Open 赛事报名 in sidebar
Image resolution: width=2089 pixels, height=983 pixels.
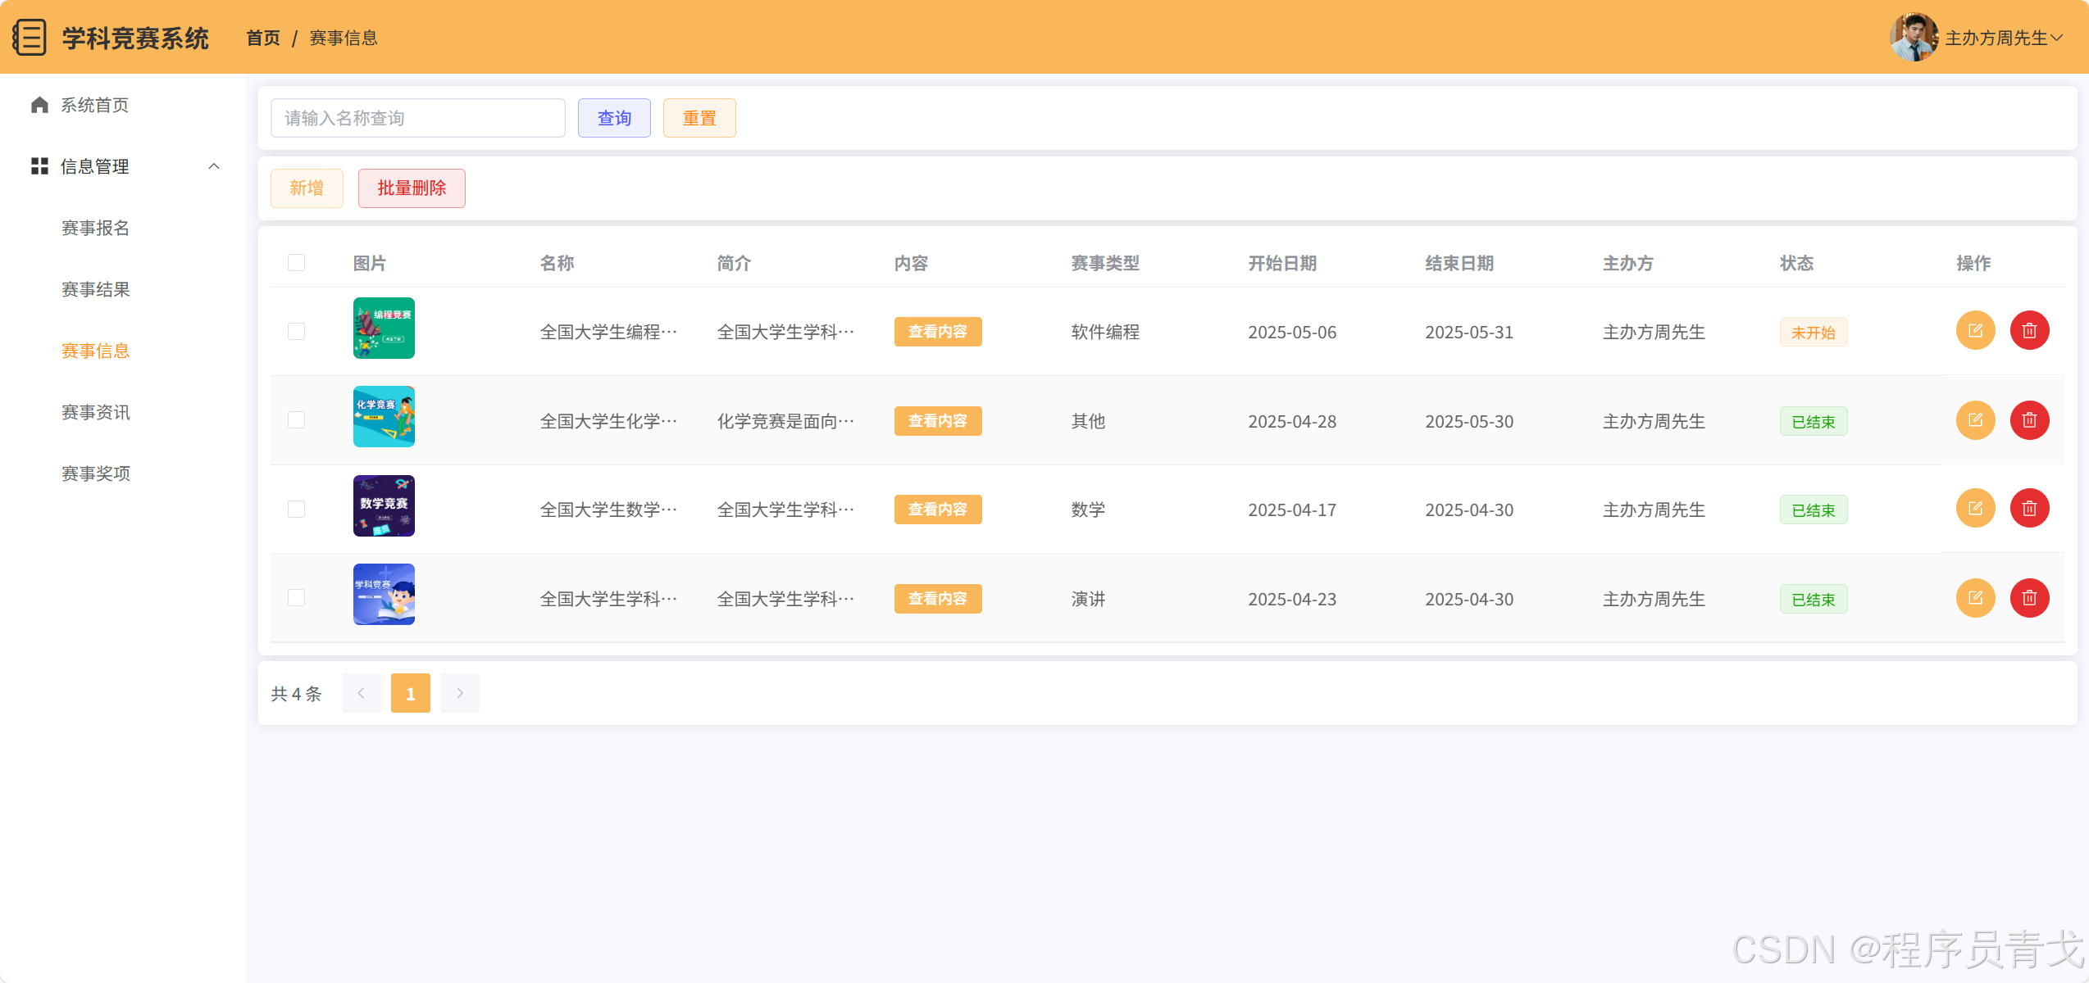tap(96, 228)
